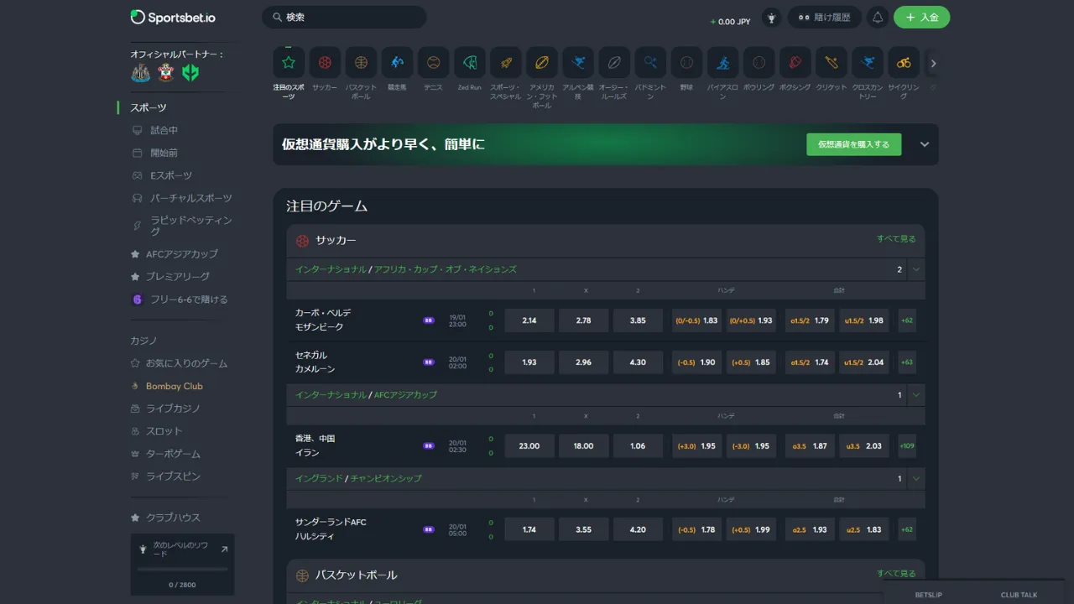Collapse the virtual currency promo banner

pyautogui.click(x=924, y=144)
